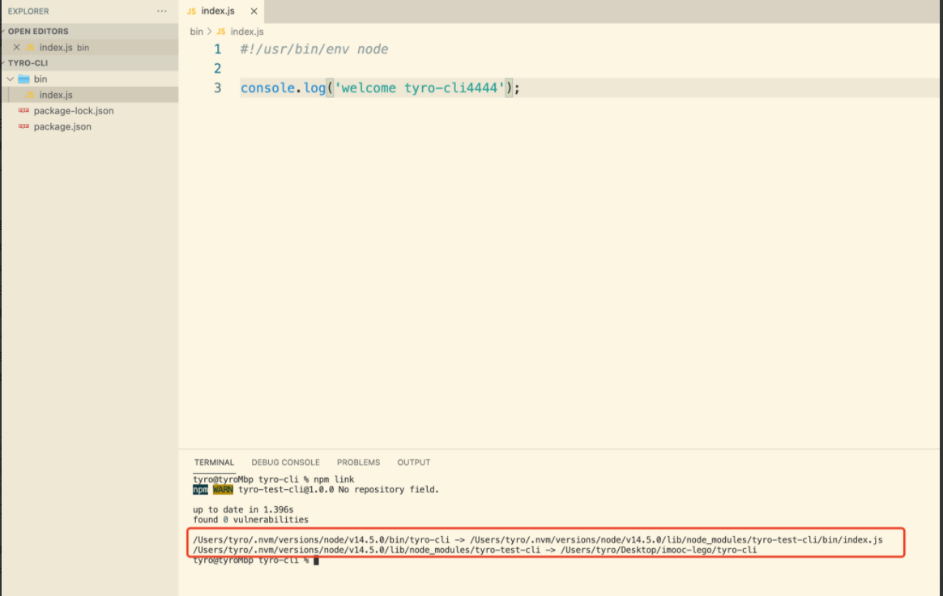The width and height of the screenshot is (943, 596).
Task: Click the console keyword in the code
Action: [x=267, y=87]
